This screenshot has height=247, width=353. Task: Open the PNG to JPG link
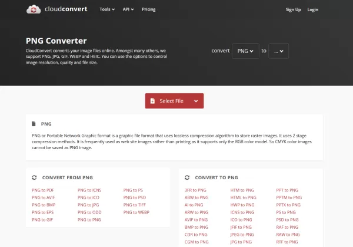tap(88, 205)
